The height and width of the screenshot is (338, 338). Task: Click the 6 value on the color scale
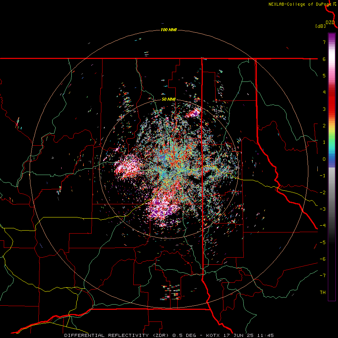click(x=324, y=59)
